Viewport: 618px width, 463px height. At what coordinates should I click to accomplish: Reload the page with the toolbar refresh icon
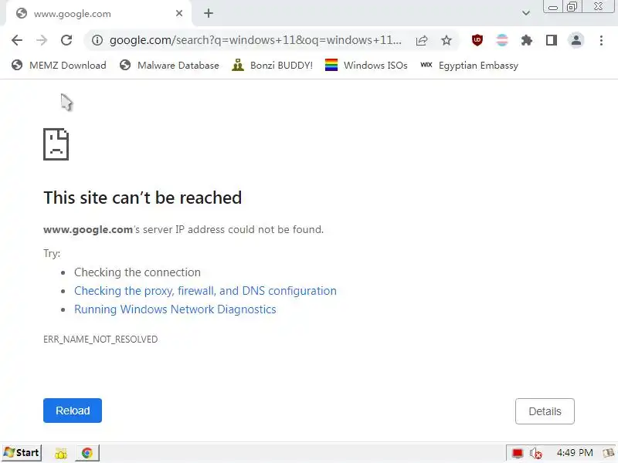point(66,40)
